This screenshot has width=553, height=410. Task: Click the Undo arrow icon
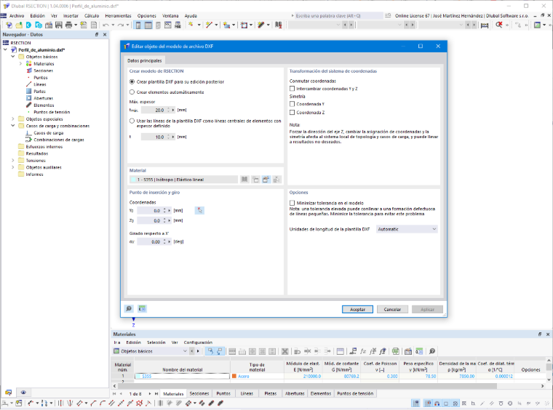tap(106, 25)
